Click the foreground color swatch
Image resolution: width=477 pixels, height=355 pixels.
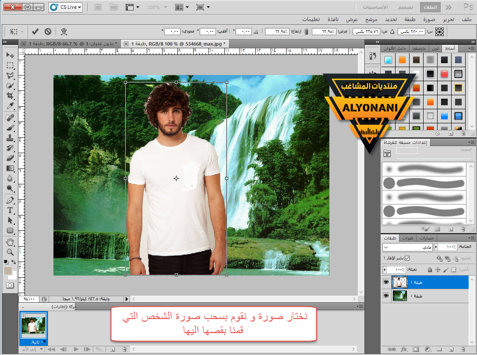click(x=7, y=271)
